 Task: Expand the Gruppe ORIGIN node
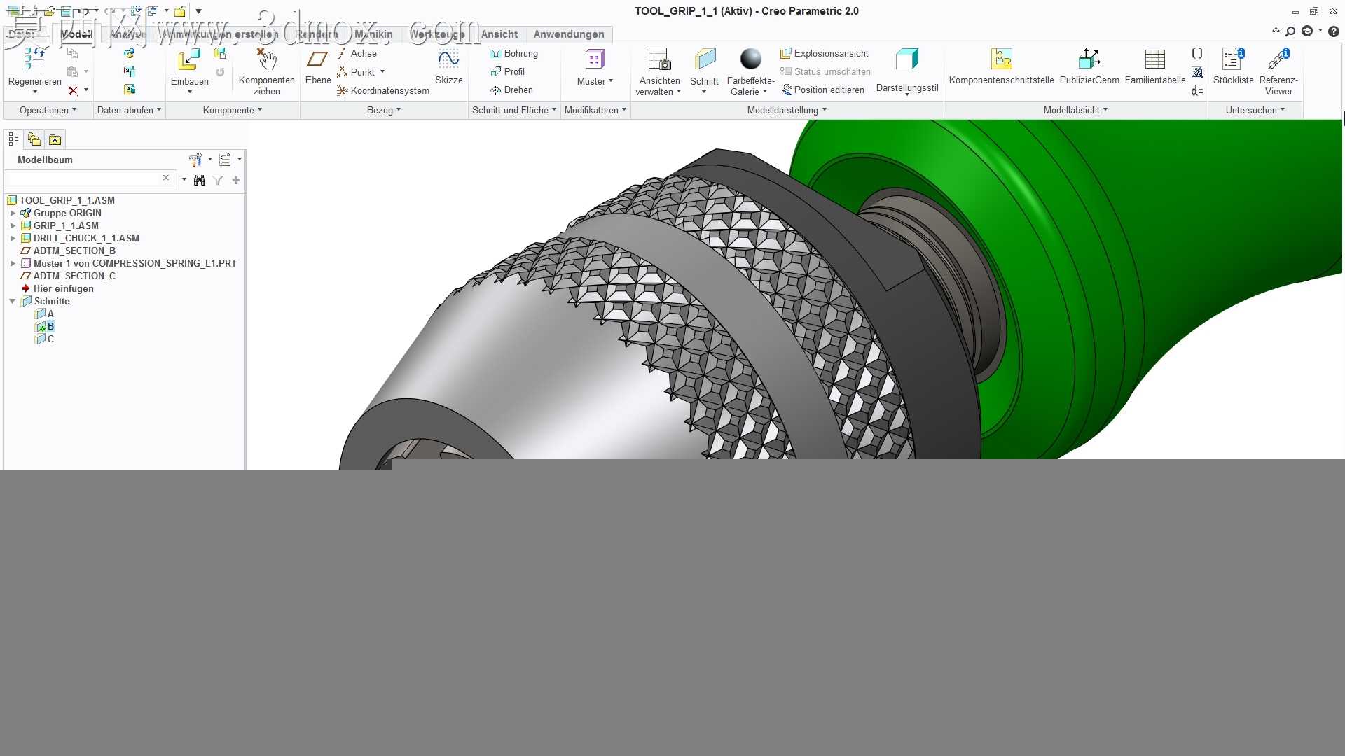[13, 213]
